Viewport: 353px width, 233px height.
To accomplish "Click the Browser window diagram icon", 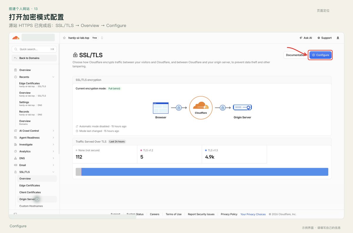I will click(161, 108).
